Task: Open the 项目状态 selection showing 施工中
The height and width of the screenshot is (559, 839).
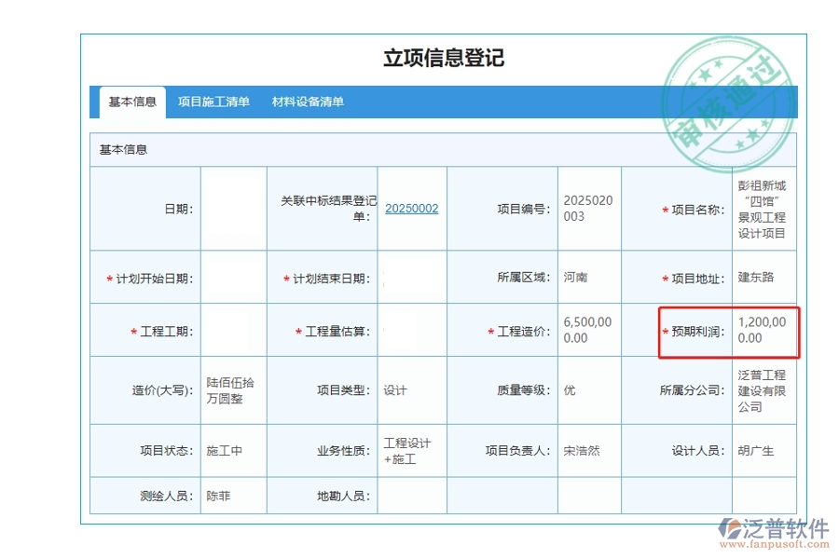Action: [x=233, y=450]
